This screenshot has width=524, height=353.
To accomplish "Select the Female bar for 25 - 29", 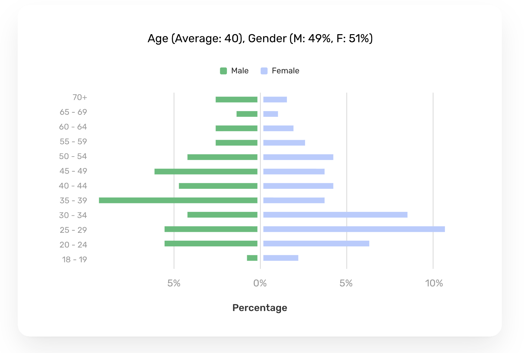I will (x=354, y=229).
